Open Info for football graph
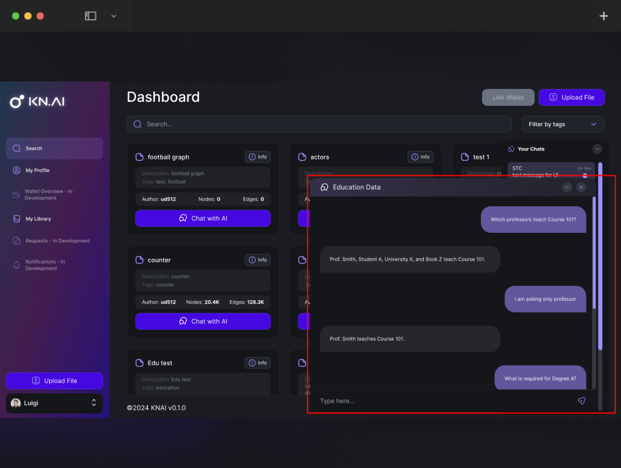This screenshot has height=468, width=621. click(258, 157)
